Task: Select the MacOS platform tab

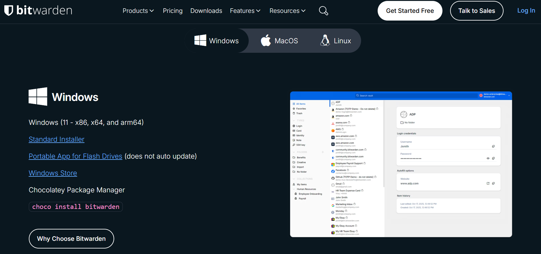Action: [x=279, y=41]
